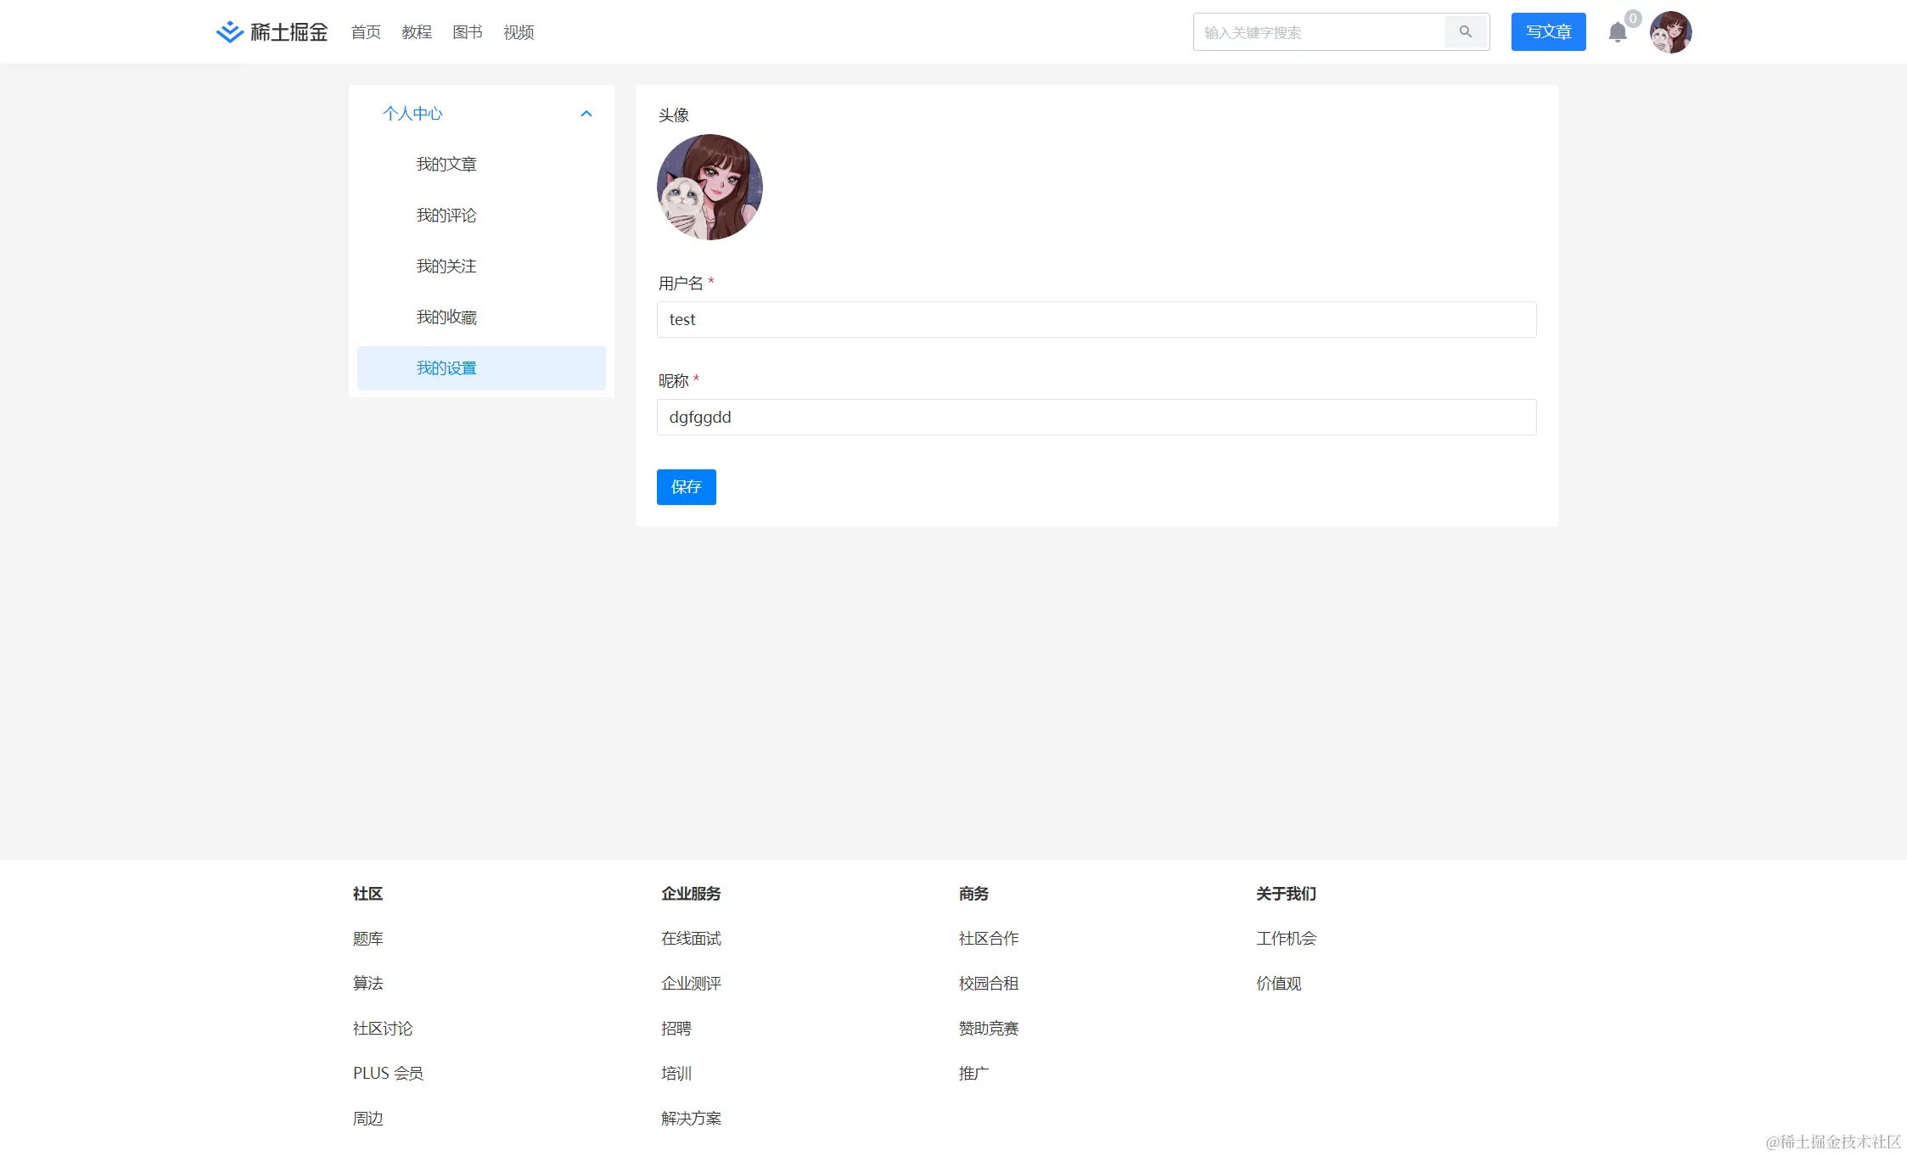Image resolution: width=1907 pixels, height=1156 pixels.
Task: Collapse the 个人中心 section
Action: (x=586, y=113)
